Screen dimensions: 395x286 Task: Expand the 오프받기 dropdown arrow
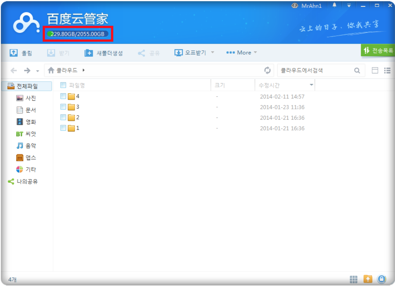coord(213,52)
